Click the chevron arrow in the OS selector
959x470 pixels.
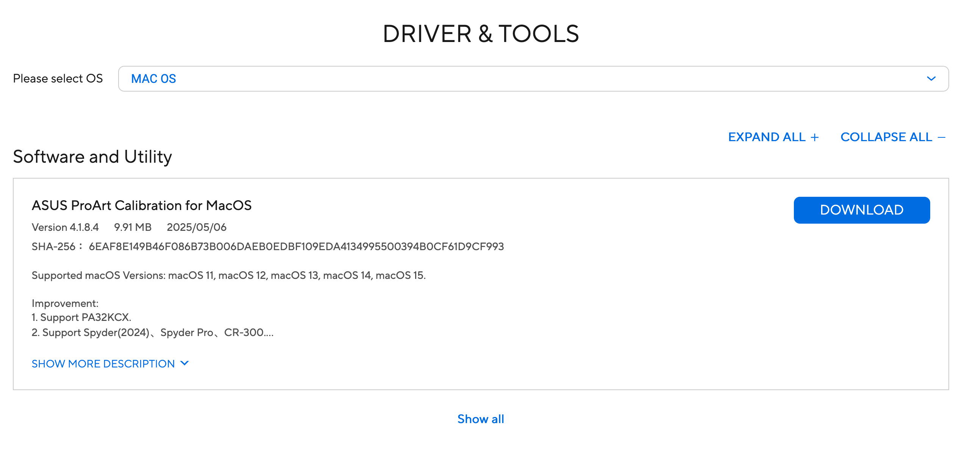(x=931, y=79)
